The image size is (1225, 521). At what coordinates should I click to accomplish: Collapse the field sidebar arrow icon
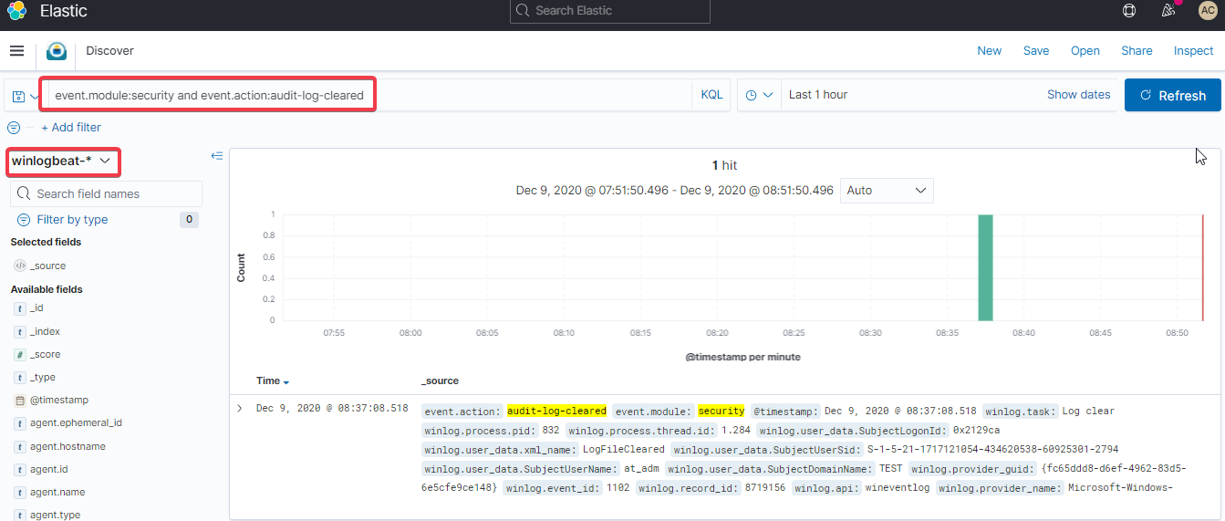click(217, 156)
